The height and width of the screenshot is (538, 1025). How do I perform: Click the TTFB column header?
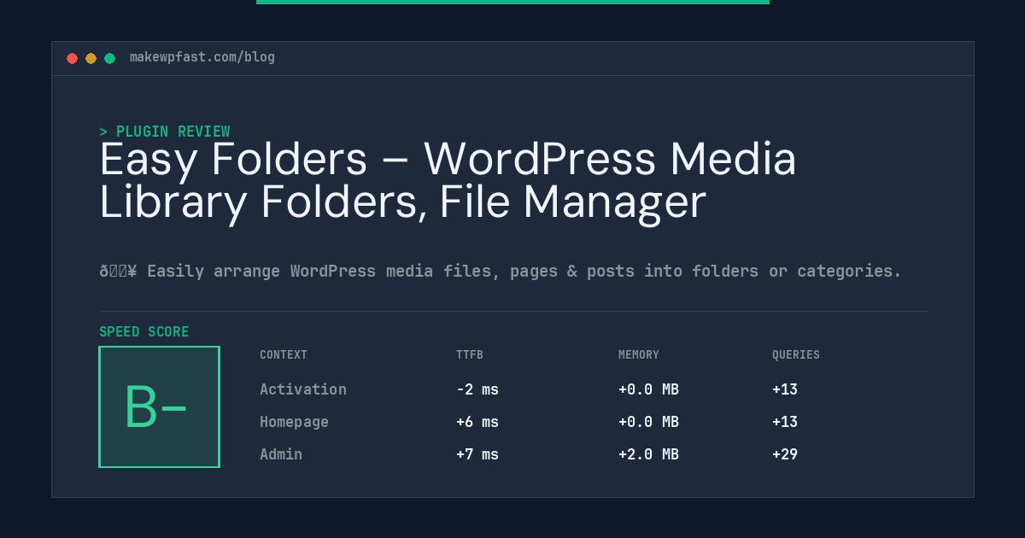(470, 355)
